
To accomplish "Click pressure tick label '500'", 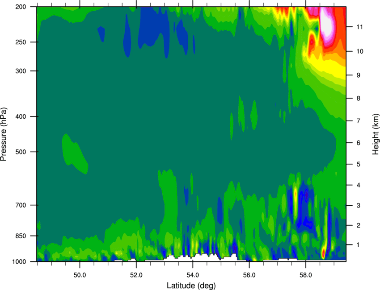I will pyautogui.click(x=21, y=152).
